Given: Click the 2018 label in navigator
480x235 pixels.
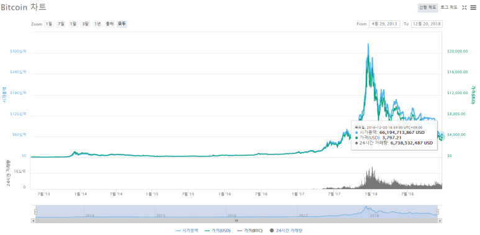Looking at the screenshot, I should pyautogui.click(x=374, y=215).
